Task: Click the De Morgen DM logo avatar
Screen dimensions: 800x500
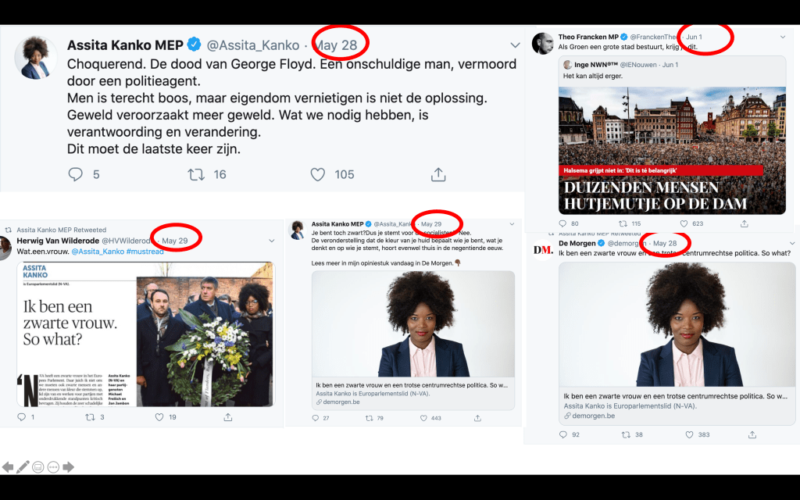Action: [542, 249]
